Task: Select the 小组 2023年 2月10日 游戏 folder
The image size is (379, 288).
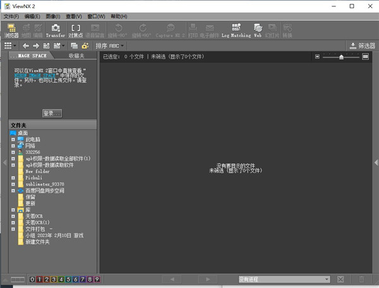Action: (x=54, y=236)
